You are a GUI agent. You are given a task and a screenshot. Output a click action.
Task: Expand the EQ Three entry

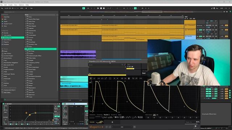[25, 51]
